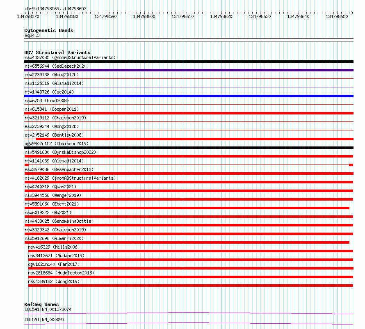365x329 pixels.
Task: Open variant nsv4389182 (Wong2019)
Action: click(x=54, y=281)
